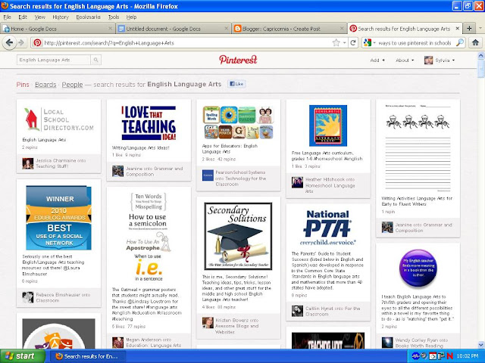Open the Secondary Solutions graduation cap pin
Screen dimensions: 485x363
238,236
